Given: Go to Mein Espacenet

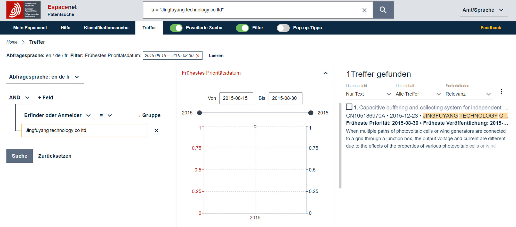Looking at the screenshot, I should (x=30, y=28).
